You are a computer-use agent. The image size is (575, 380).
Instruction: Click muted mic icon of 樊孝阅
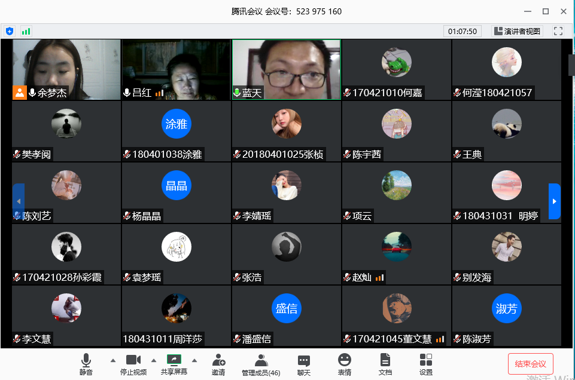click(x=17, y=154)
